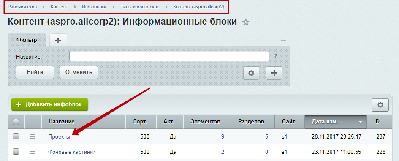Open row actions menu for Проекты
Viewport: 399px width, 161px height.
tap(33, 136)
